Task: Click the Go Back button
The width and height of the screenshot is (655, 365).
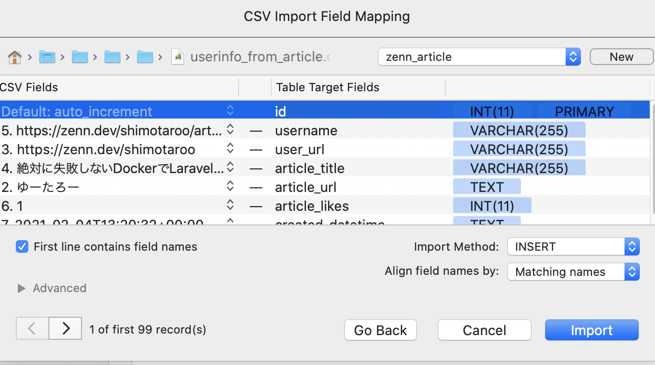Action: pos(380,330)
